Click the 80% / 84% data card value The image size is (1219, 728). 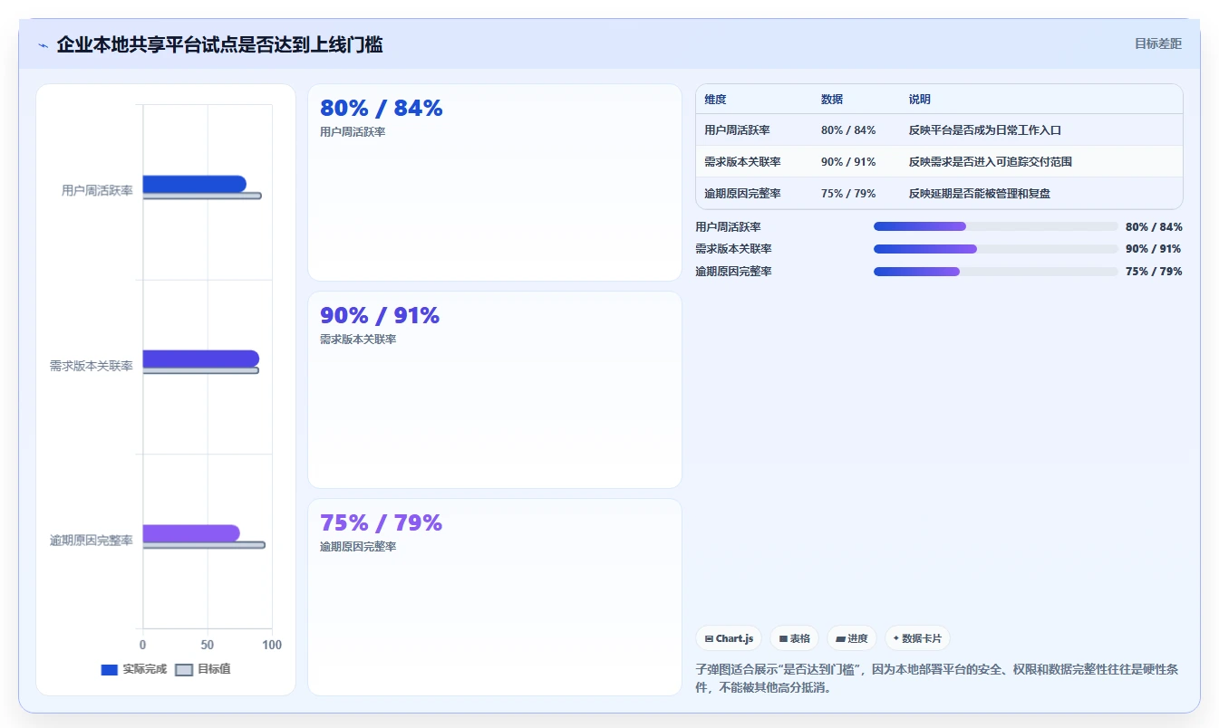pyautogui.click(x=382, y=109)
